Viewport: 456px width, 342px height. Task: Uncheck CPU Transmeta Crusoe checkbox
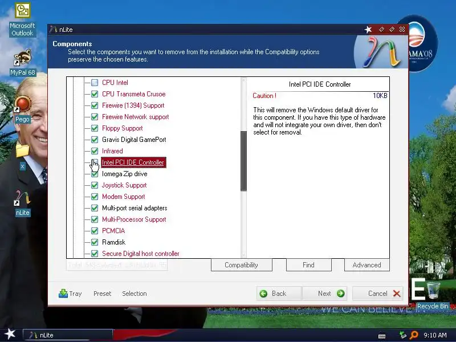click(x=95, y=94)
